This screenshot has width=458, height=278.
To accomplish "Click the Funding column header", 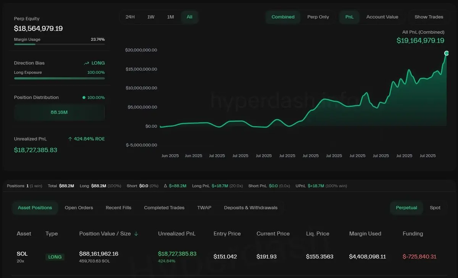I will point(413,234).
